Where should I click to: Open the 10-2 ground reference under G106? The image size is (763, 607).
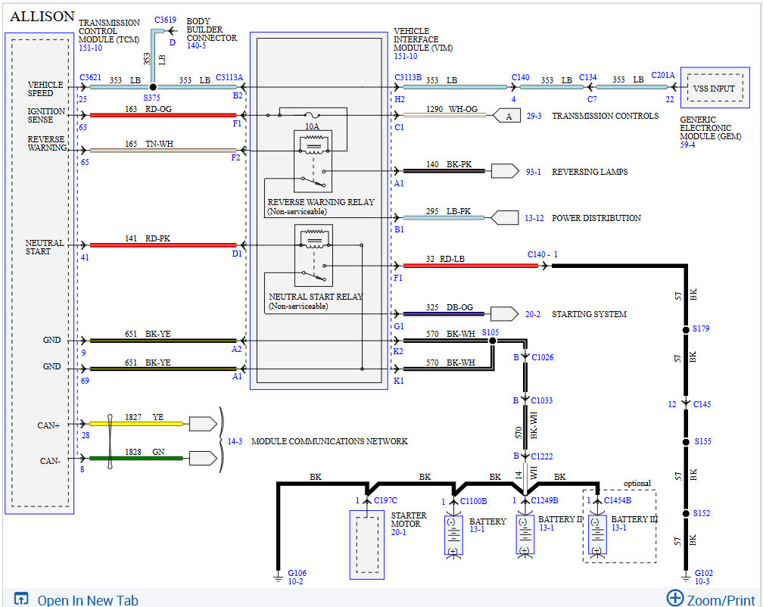(295, 581)
